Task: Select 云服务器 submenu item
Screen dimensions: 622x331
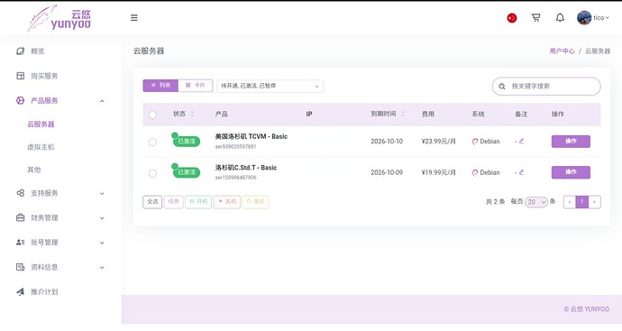Action: point(41,124)
